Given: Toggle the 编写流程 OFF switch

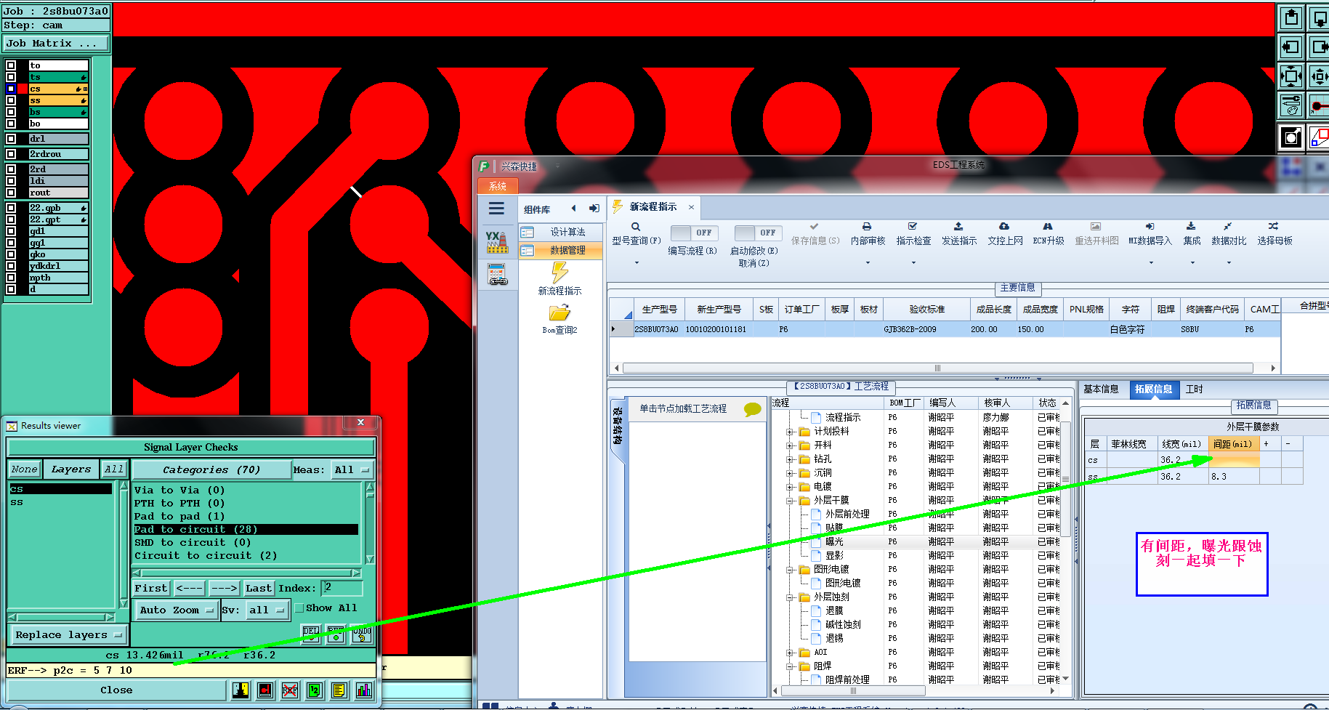Looking at the screenshot, I should click(694, 233).
